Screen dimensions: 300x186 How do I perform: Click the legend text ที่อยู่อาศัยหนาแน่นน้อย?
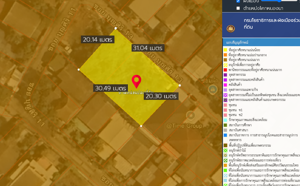click(244, 50)
